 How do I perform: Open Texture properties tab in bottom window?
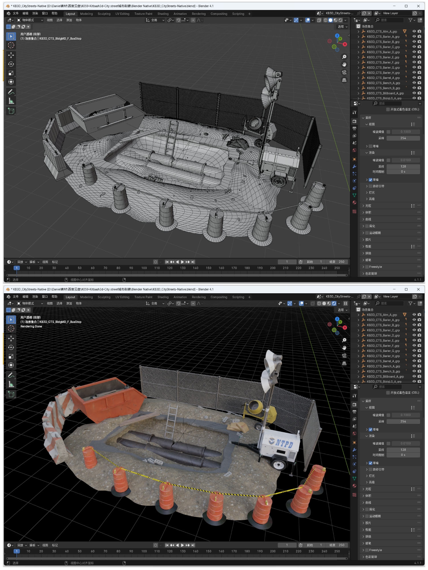coord(354,495)
